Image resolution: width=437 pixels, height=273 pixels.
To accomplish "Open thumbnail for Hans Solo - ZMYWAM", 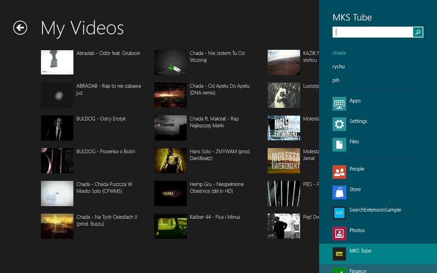I will [171, 161].
